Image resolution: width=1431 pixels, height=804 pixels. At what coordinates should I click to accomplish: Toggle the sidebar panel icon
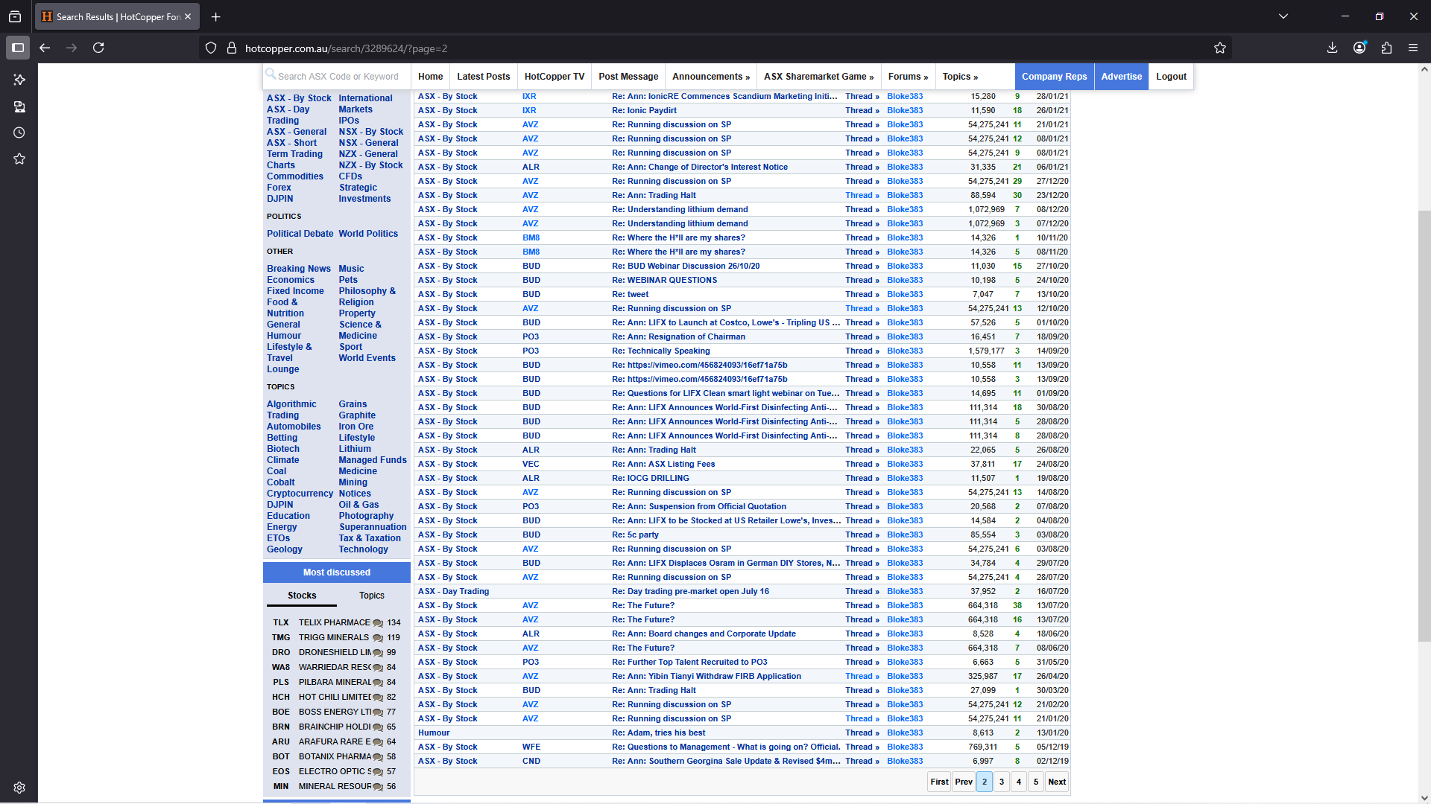18,48
